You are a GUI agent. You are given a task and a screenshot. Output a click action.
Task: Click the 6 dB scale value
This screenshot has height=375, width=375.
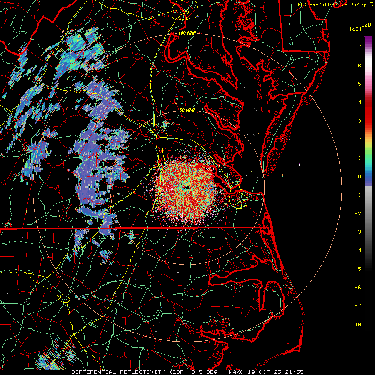click(360, 65)
